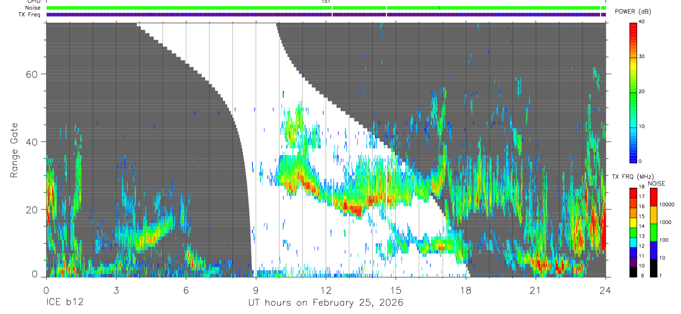Screen dimensions: 681x314
Task: Click the power color scale bar
Action: coord(633,92)
